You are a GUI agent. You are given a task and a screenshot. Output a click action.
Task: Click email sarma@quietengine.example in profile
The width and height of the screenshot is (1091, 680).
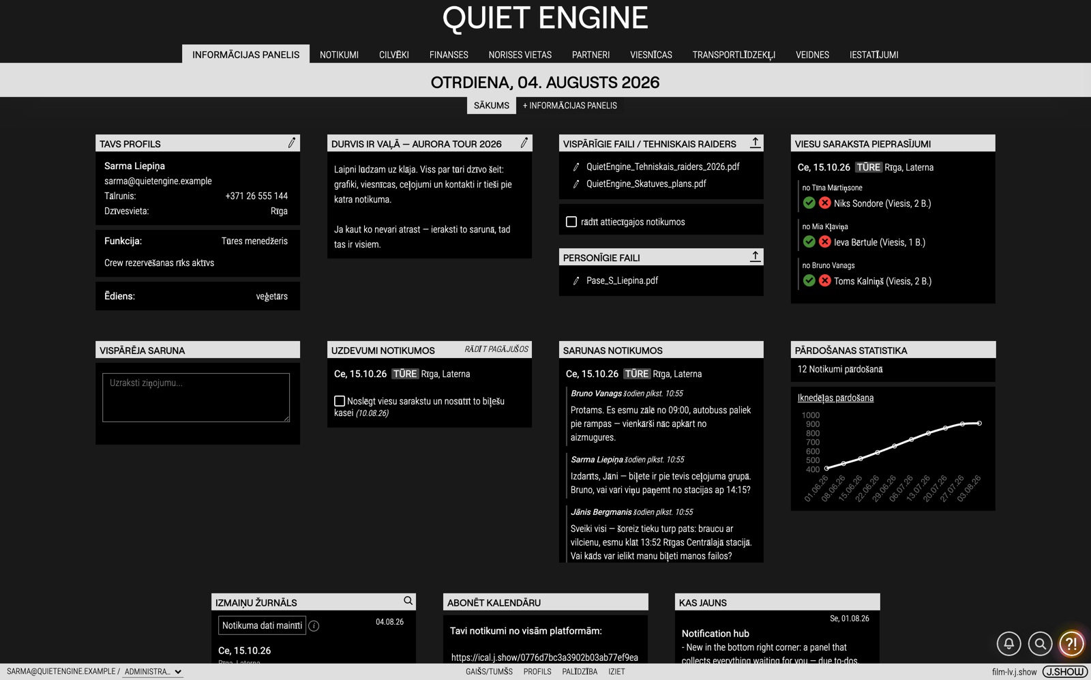click(158, 181)
